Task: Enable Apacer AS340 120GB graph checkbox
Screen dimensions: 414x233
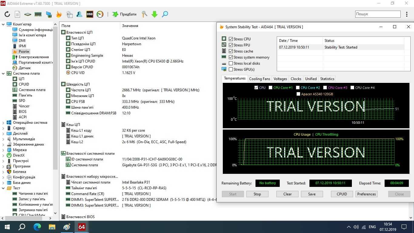Action: [298, 94]
